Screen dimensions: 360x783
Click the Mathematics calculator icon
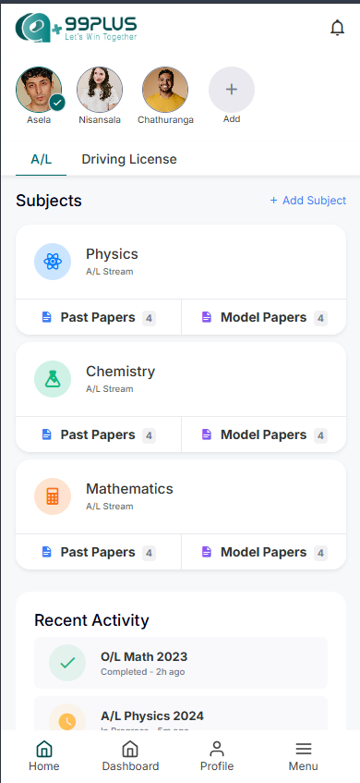pyautogui.click(x=53, y=496)
